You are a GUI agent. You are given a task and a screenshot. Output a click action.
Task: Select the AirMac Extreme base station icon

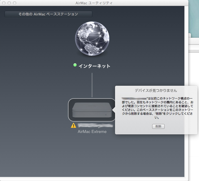point(92,110)
